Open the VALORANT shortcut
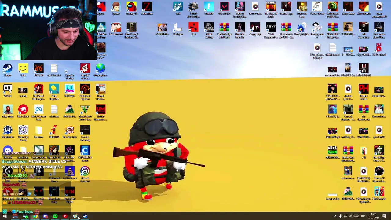391x220 pixels. 224,8
